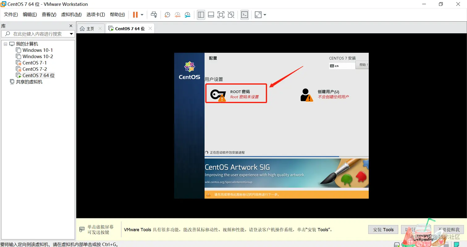Open the 选项卡(T) menu

click(x=96, y=15)
